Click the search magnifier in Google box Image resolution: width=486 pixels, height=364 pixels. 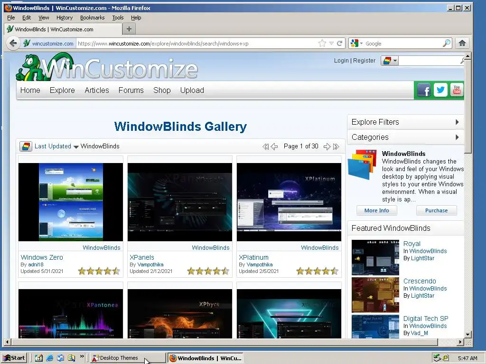[447, 43]
